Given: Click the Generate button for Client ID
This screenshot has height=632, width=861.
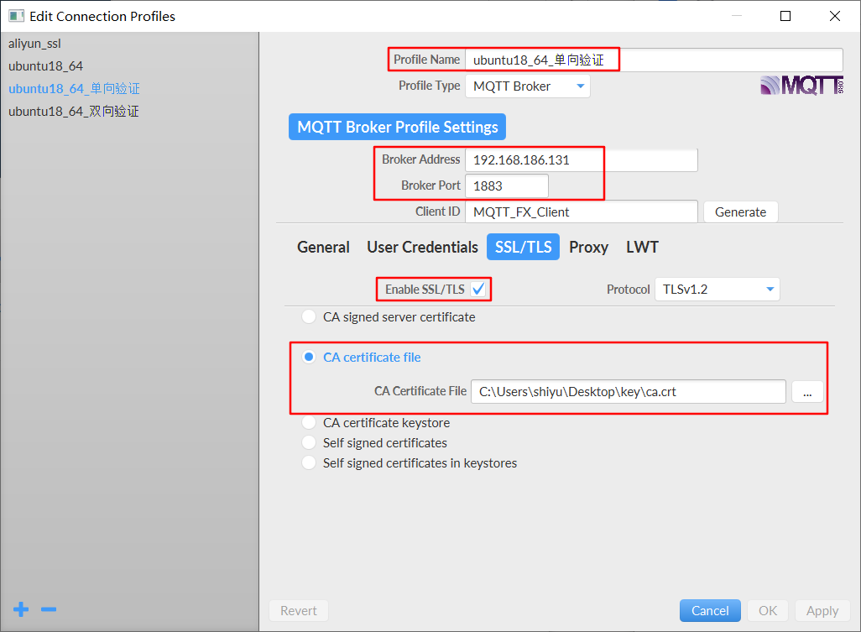Looking at the screenshot, I should click(x=739, y=212).
